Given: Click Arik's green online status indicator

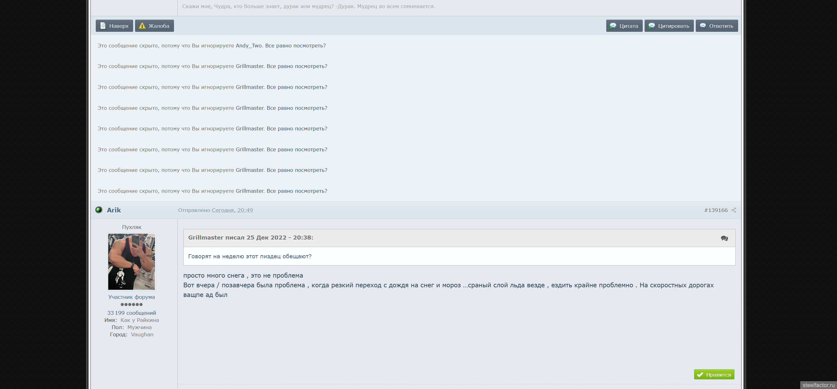Looking at the screenshot, I should click(x=99, y=210).
